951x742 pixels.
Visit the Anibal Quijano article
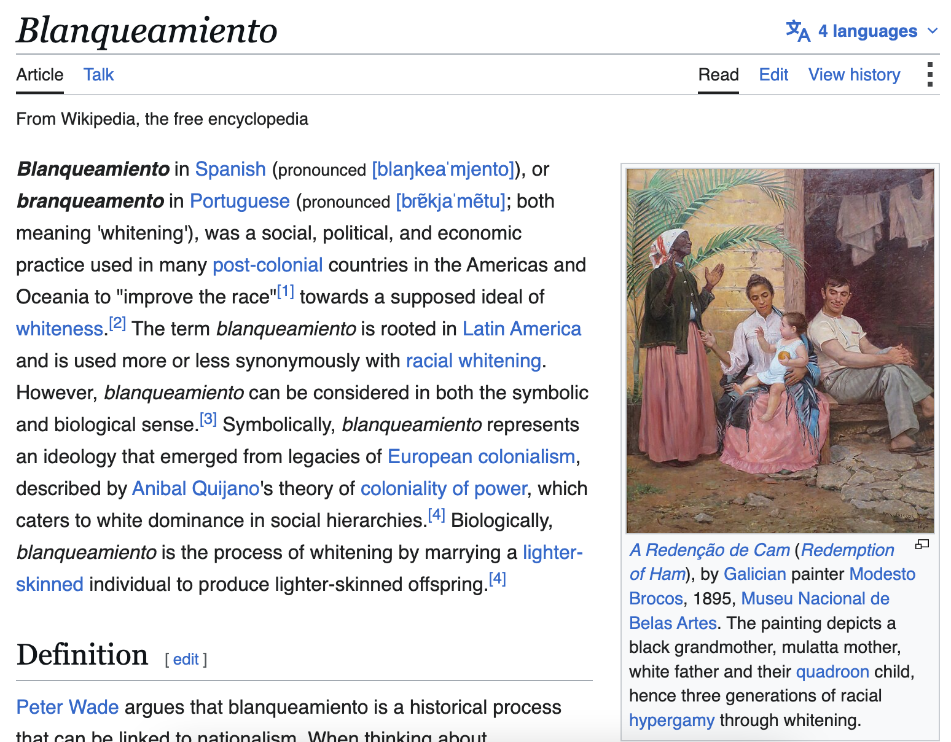click(x=196, y=488)
